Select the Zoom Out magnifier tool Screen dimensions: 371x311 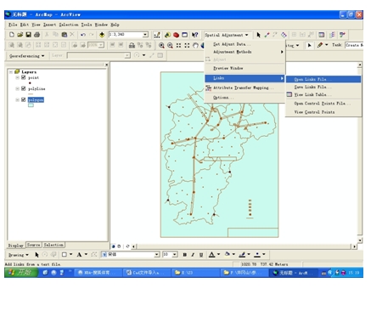click(x=170, y=45)
